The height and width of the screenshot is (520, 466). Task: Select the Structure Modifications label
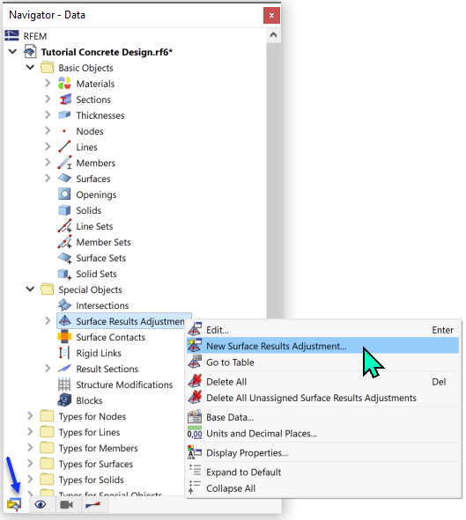coord(124,385)
